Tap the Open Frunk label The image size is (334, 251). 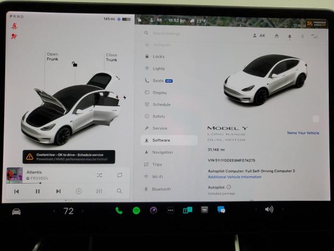[52, 56]
